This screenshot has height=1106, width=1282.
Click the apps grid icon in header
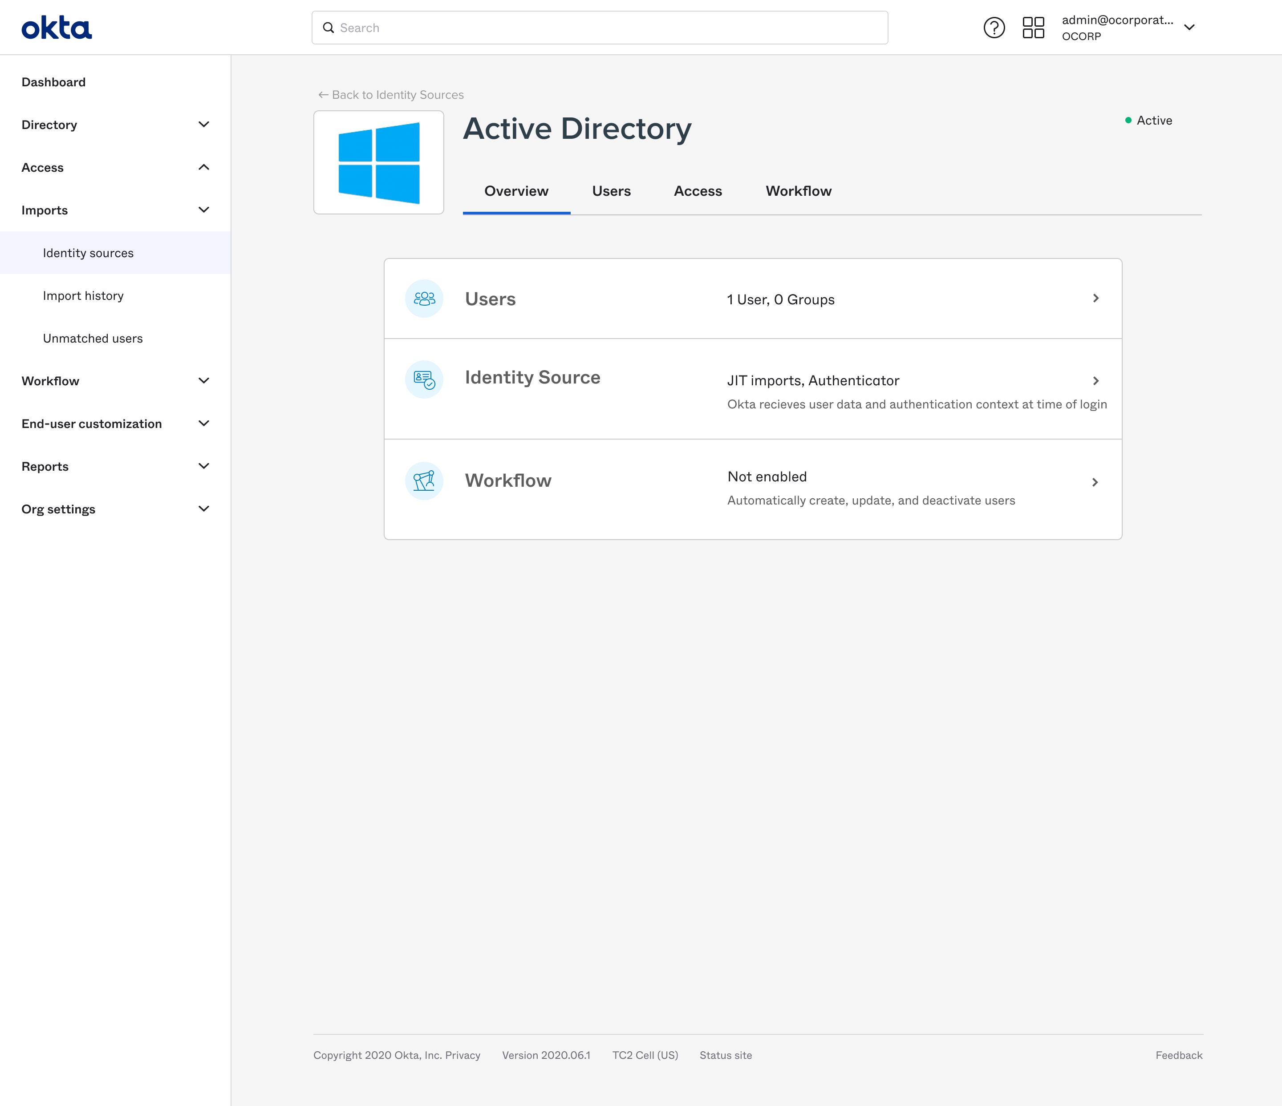coord(1033,27)
